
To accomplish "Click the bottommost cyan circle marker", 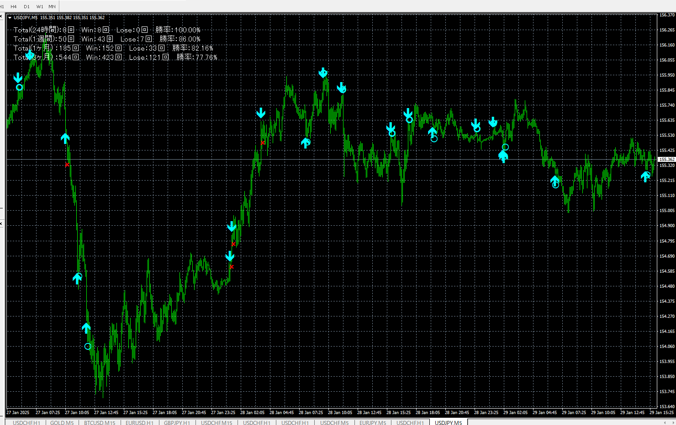I will (x=88, y=346).
